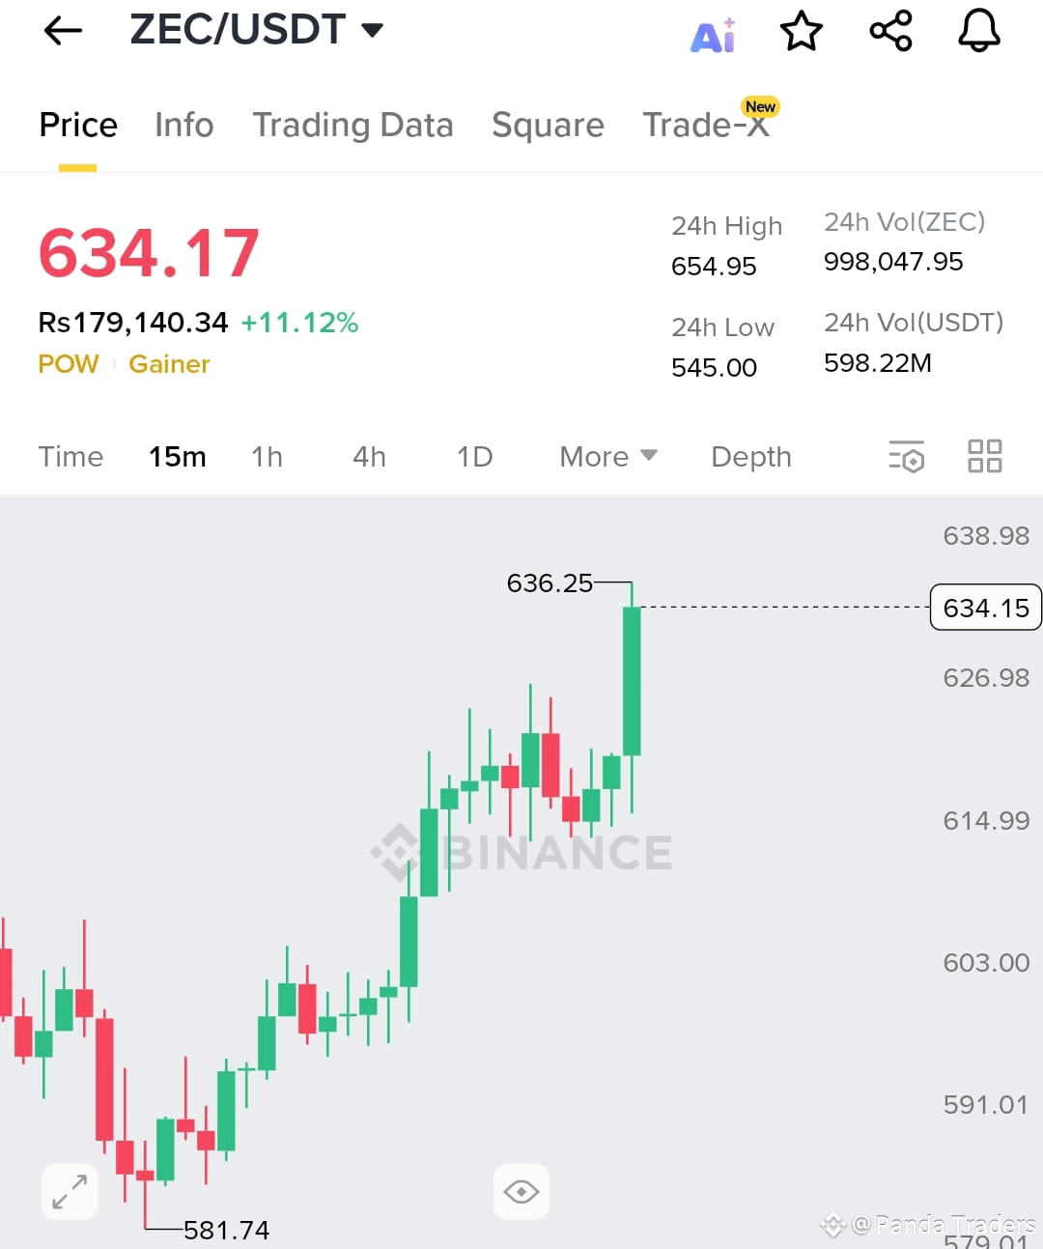This screenshot has height=1249, width=1043.
Task: Toggle chart visibility eye icon
Action: click(521, 1191)
